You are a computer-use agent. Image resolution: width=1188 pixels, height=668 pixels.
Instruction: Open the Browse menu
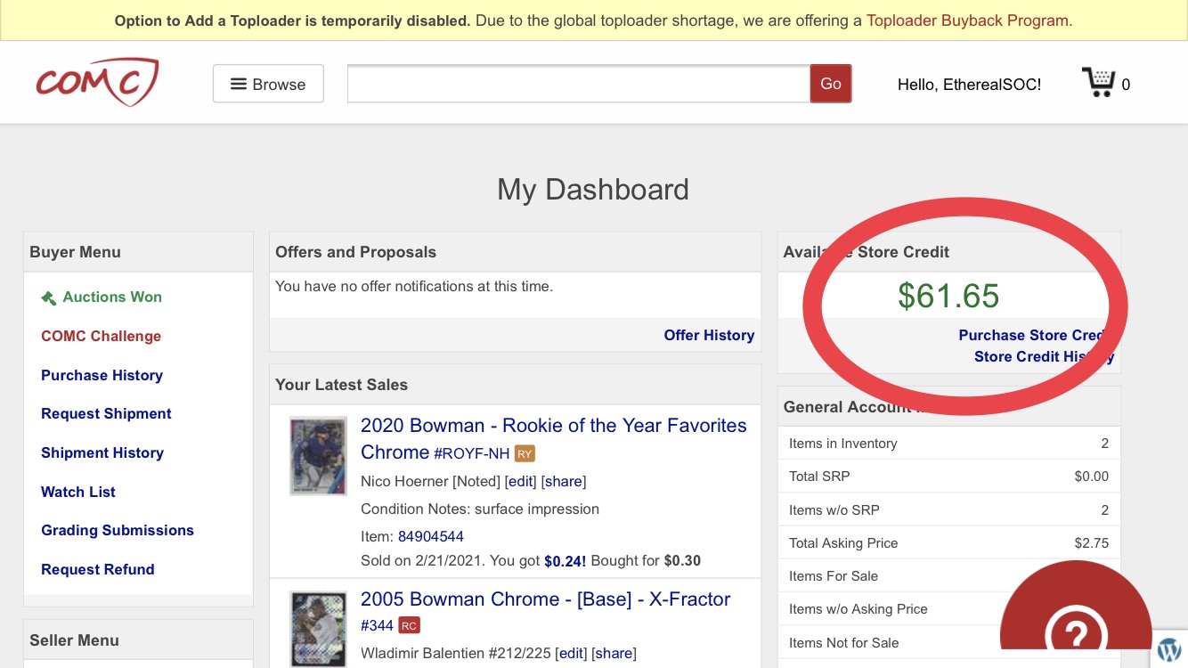268,84
